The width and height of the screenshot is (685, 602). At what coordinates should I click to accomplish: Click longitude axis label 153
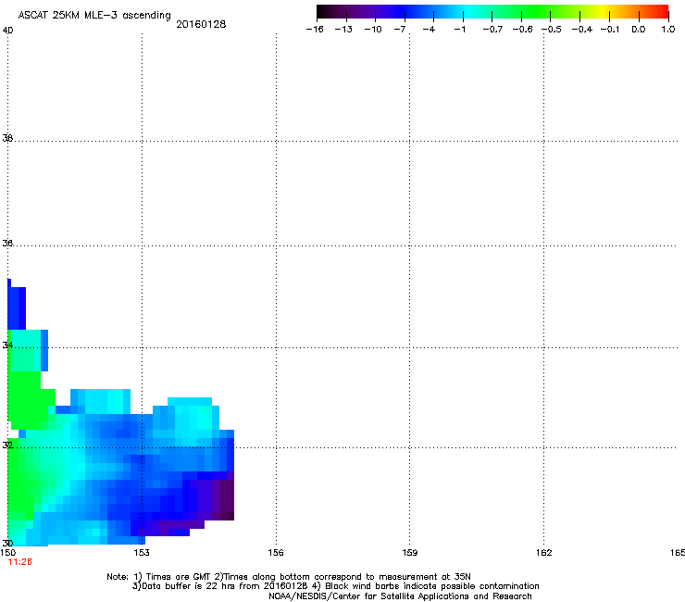142,553
